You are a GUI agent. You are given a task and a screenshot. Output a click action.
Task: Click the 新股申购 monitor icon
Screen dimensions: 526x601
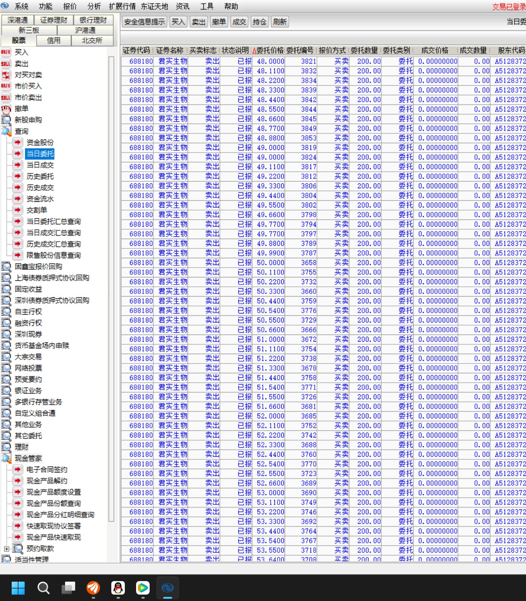click(x=6, y=120)
